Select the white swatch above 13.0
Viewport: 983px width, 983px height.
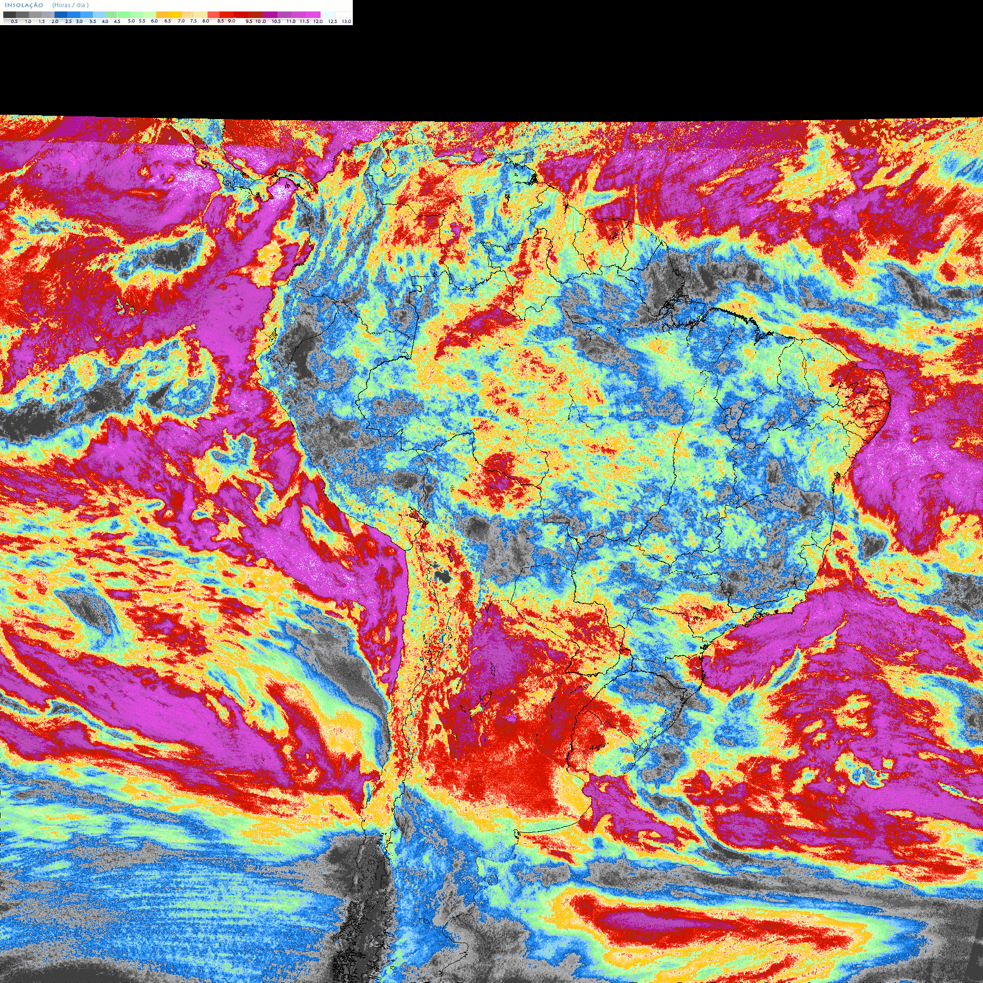click(x=343, y=15)
